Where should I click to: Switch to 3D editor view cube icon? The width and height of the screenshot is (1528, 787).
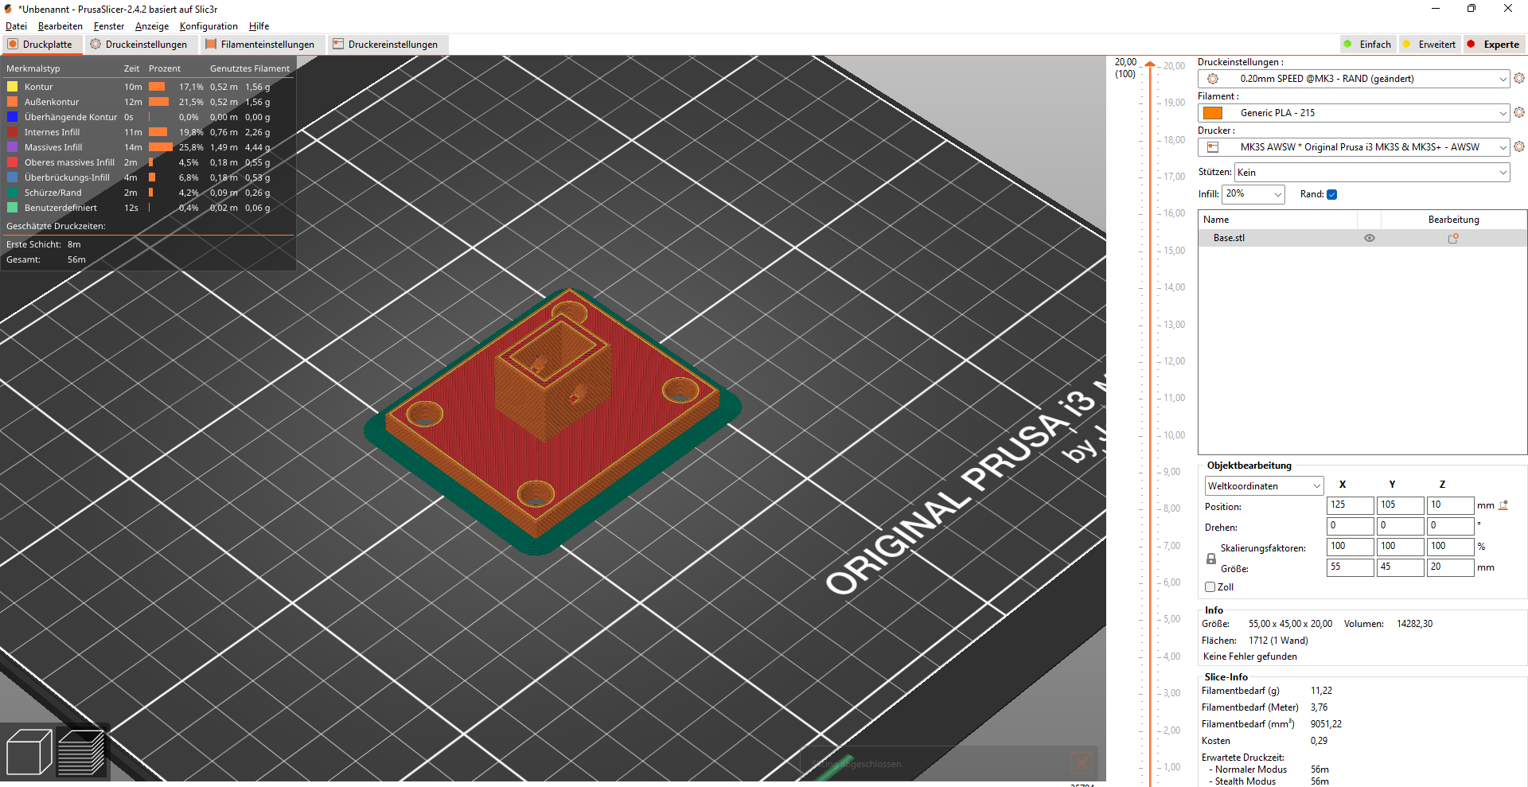coord(29,752)
